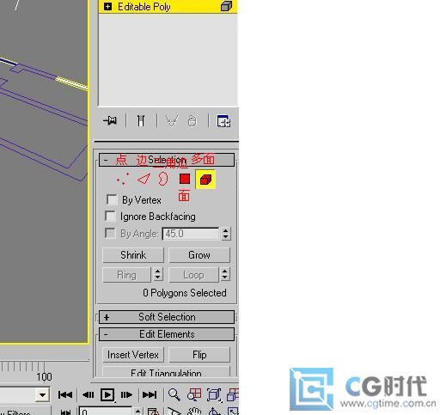
Task: Click the current frame number field
Action: (106, 412)
